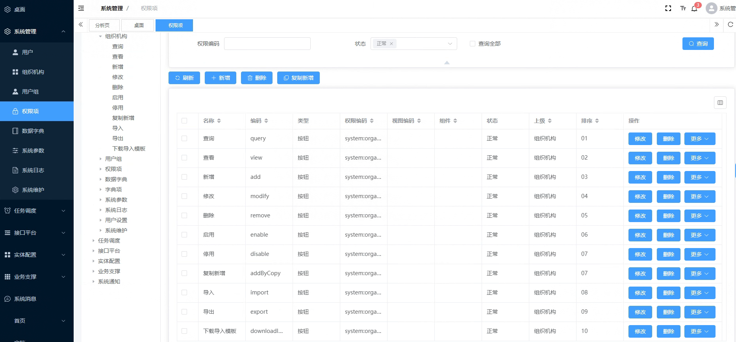Select 下载导入模板 in the tree

tap(129, 149)
